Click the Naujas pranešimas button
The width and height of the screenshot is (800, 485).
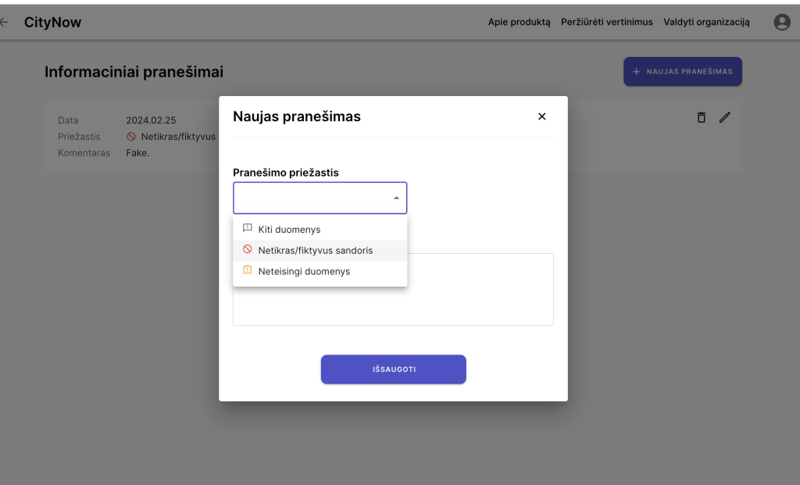coord(682,71)
